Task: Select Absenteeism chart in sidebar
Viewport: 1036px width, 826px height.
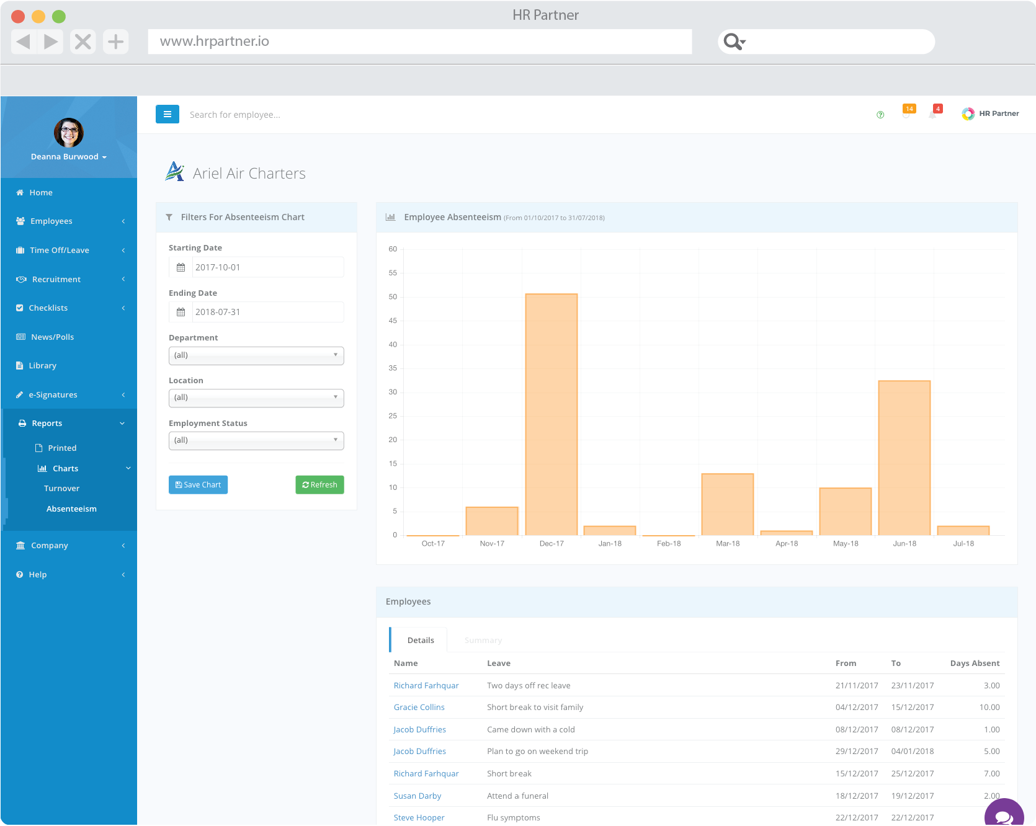Action: point(71,508)
